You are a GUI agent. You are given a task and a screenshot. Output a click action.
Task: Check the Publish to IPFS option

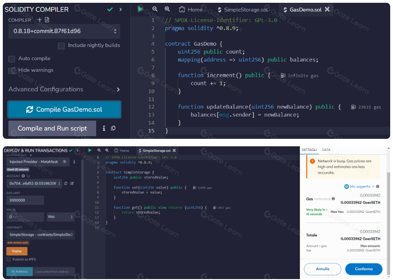coord(9,260)
